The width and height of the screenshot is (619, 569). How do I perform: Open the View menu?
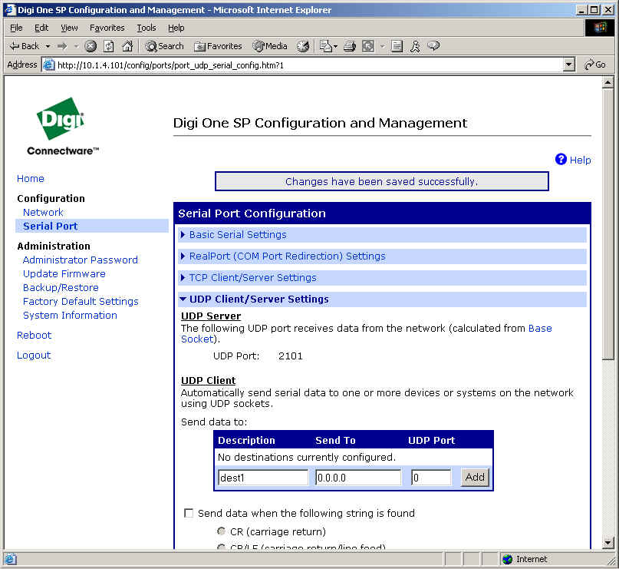[69, 28]
